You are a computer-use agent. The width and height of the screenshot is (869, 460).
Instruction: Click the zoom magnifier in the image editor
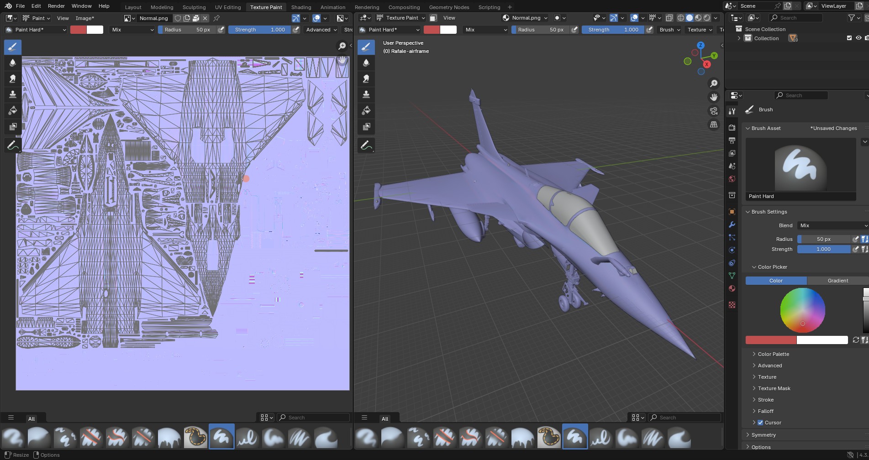(x=342, y=46)
